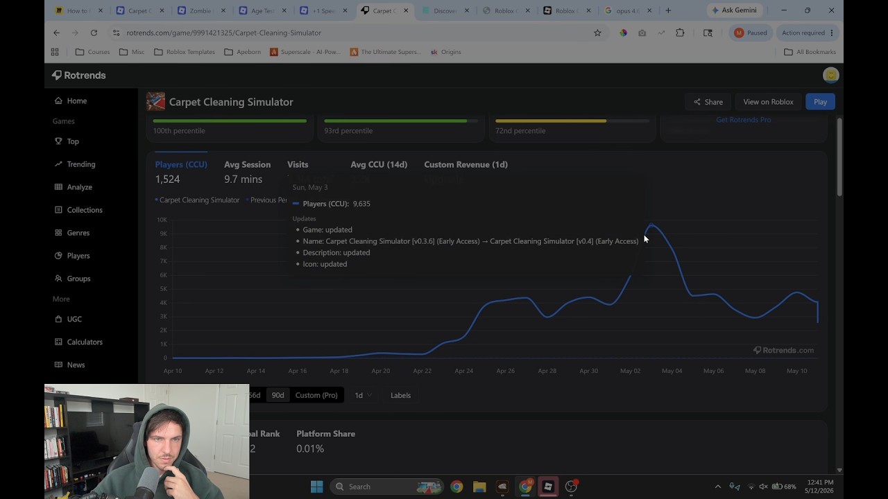The width and height of the screenshot is (888, 499).
Task: Select the 90d time range
Action: tap(277, 395)
